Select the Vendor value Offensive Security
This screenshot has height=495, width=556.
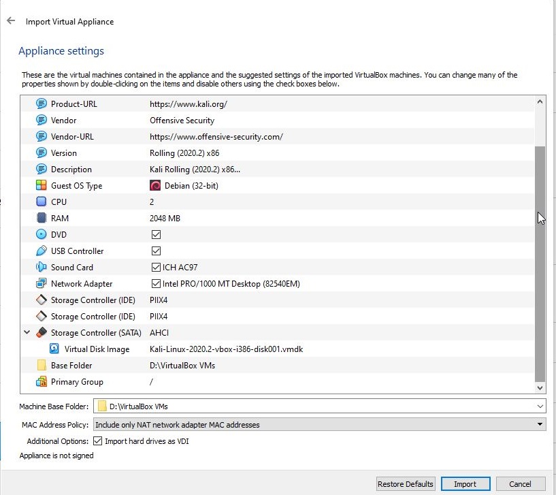pos(182,121)
